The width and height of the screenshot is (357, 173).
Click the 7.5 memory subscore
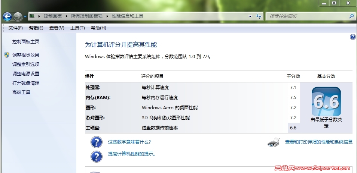click(293, 97)
